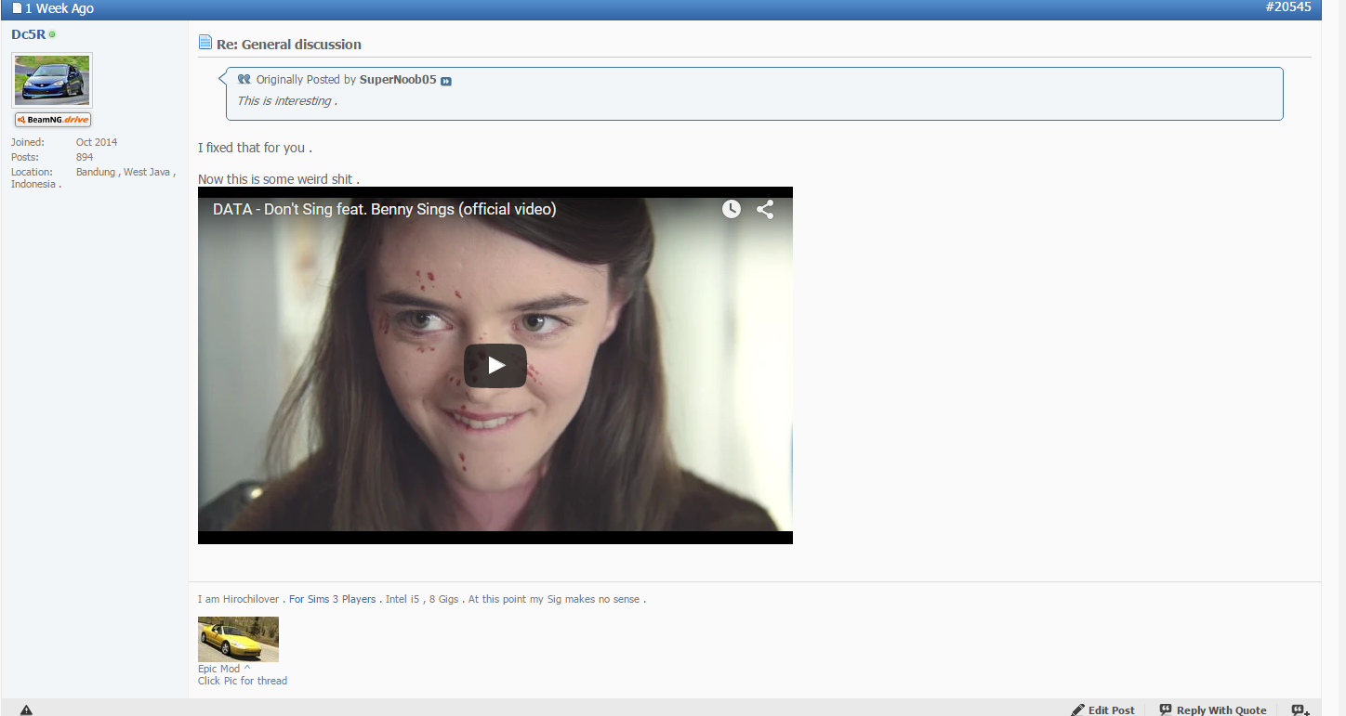Click the quotation marks icon in quote
Image resolution: width=1346 pixels, height=716 pixels.
(244, 80)
